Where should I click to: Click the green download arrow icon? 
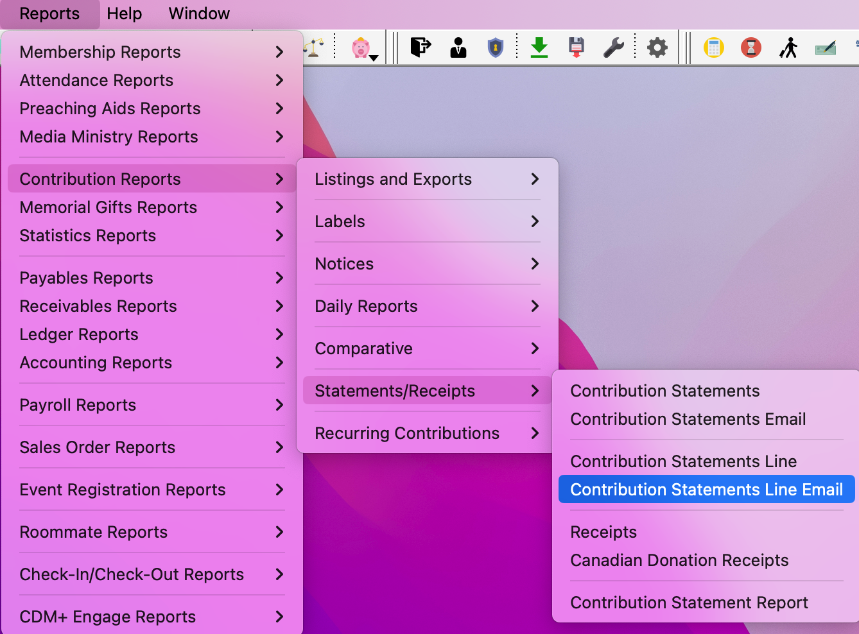point(539,47)
